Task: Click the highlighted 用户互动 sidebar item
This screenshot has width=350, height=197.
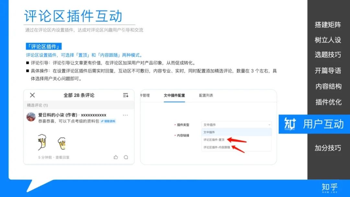Action: click(314, 124)
